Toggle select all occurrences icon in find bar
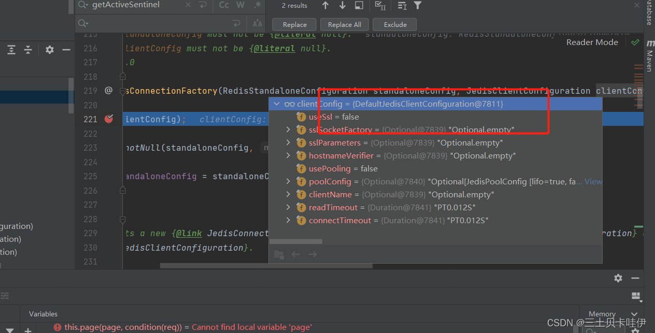 [380, 5]
